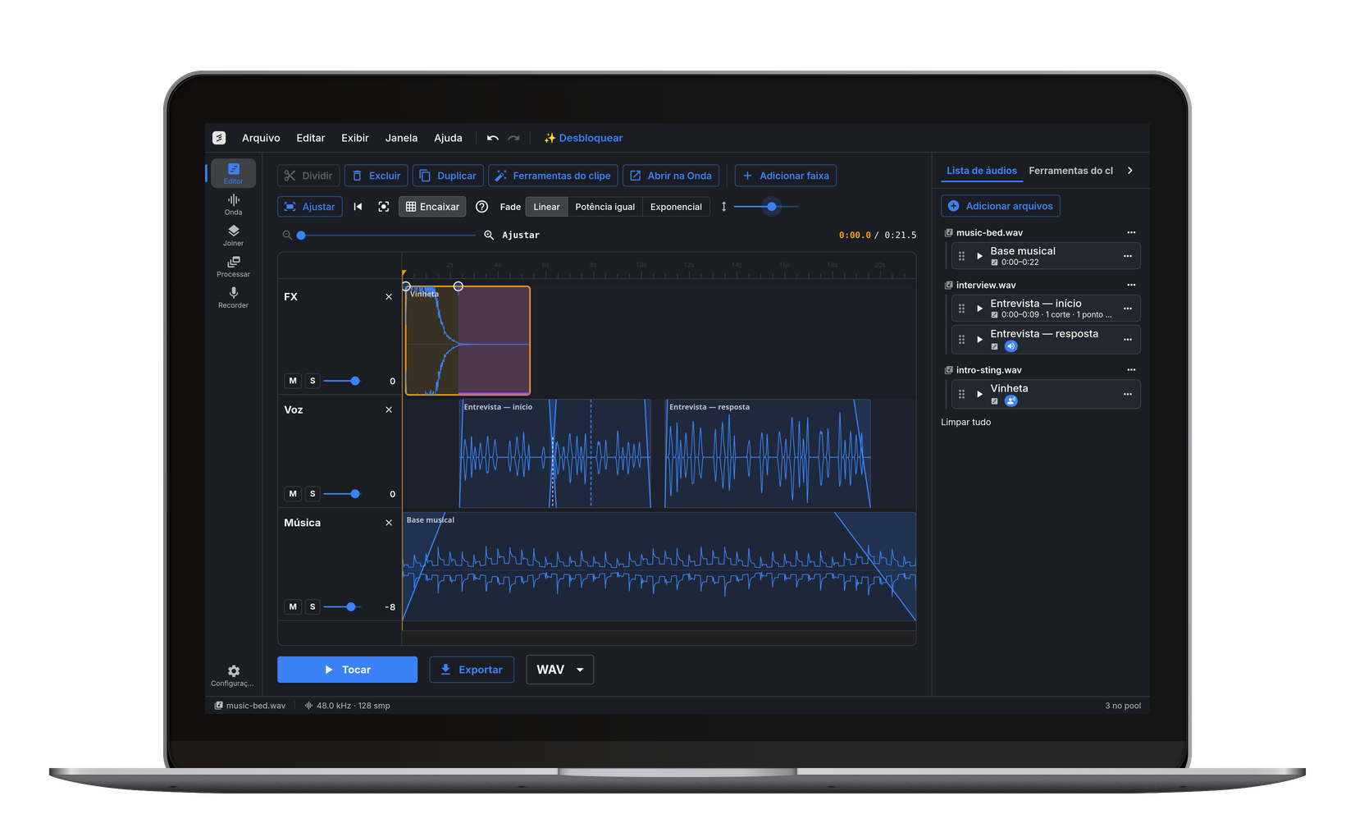Open the fade help question-mark icon
The width and height of the screenshot is (1355, 837).
coord(482,207)
